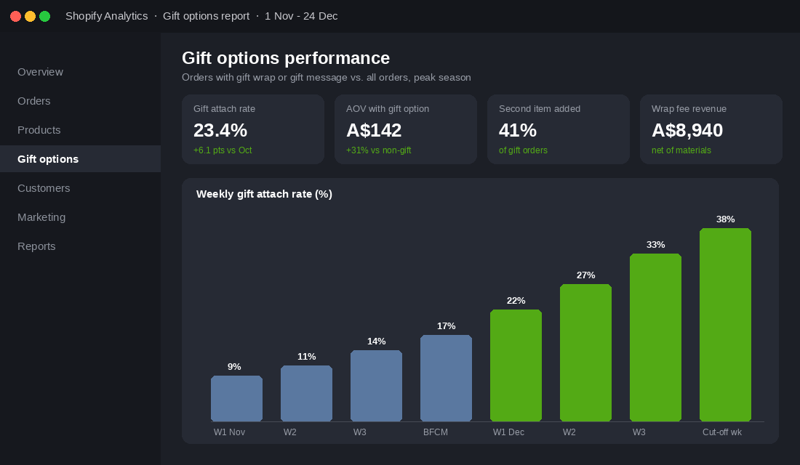Select the Second item added card

tap(558, 129)
